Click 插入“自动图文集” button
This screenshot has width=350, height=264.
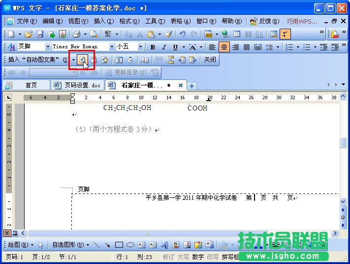(42, 60)
